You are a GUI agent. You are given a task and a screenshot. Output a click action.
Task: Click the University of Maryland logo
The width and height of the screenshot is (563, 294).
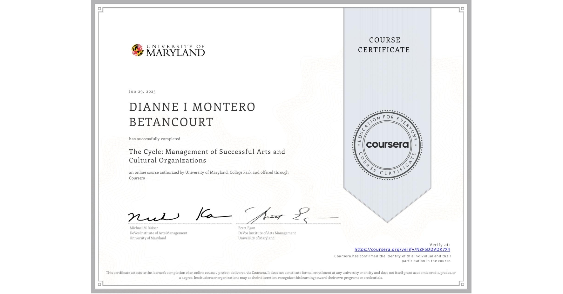(168, 50)
